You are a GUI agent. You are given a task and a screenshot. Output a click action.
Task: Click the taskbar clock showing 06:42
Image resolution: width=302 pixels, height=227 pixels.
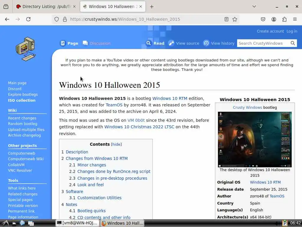pos(295,223)
